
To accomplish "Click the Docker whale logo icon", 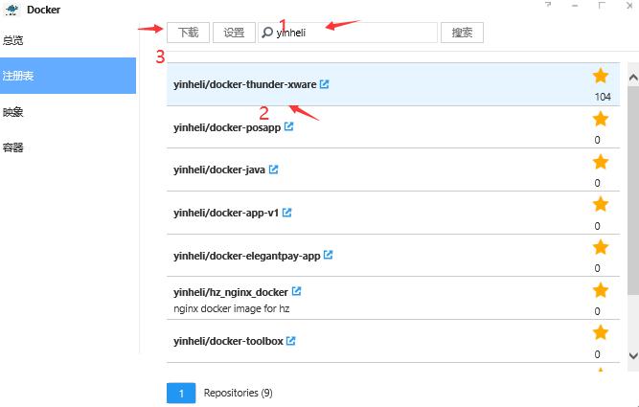I will [12, 9].
